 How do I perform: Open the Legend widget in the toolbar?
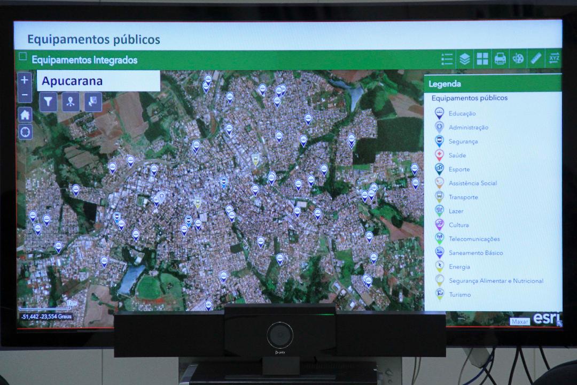(x=447, y=59)
